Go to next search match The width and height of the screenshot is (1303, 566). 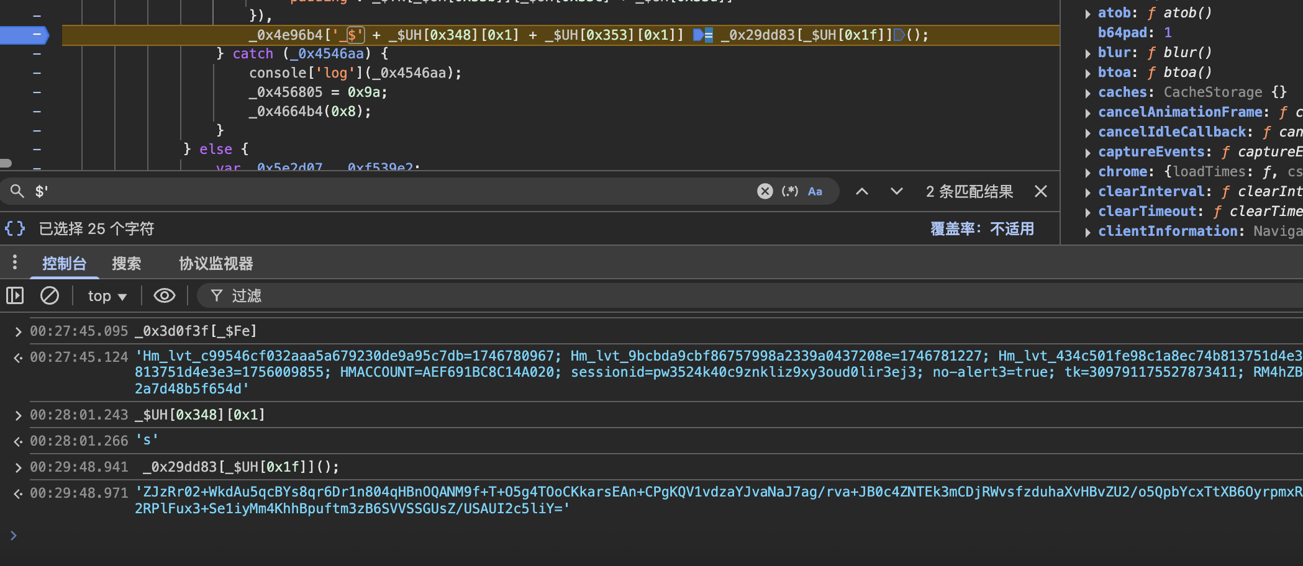[x=896, y=191]
